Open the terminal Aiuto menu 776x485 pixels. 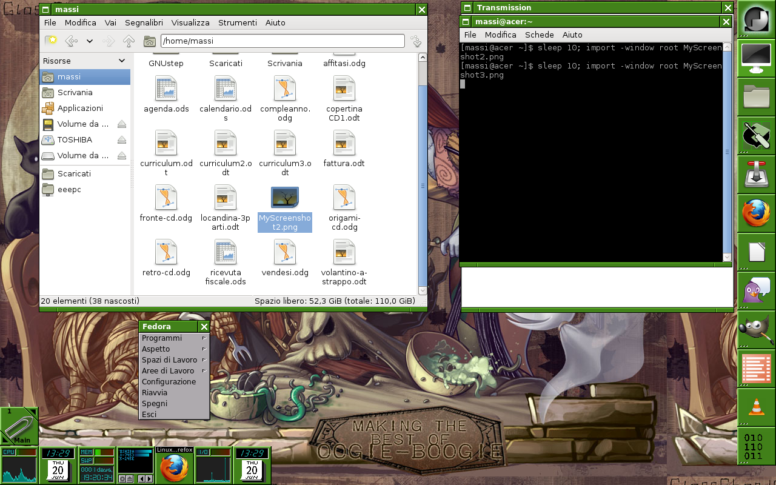[x=572, y=35]
